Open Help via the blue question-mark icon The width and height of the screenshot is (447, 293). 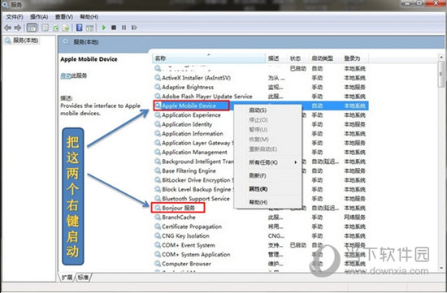coord(80,28)
